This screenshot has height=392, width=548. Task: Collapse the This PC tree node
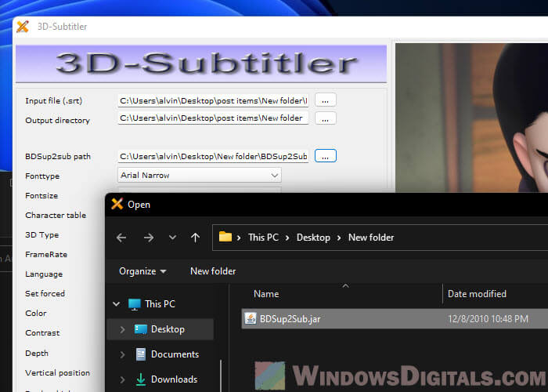pyautogui.click(x=117, y=304)
